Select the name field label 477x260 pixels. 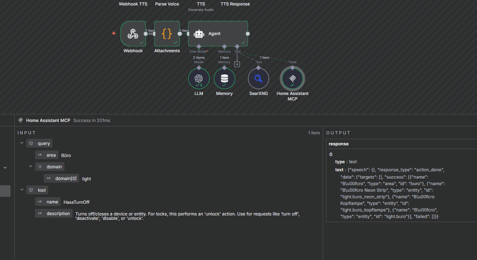click(x=48, y=202)
